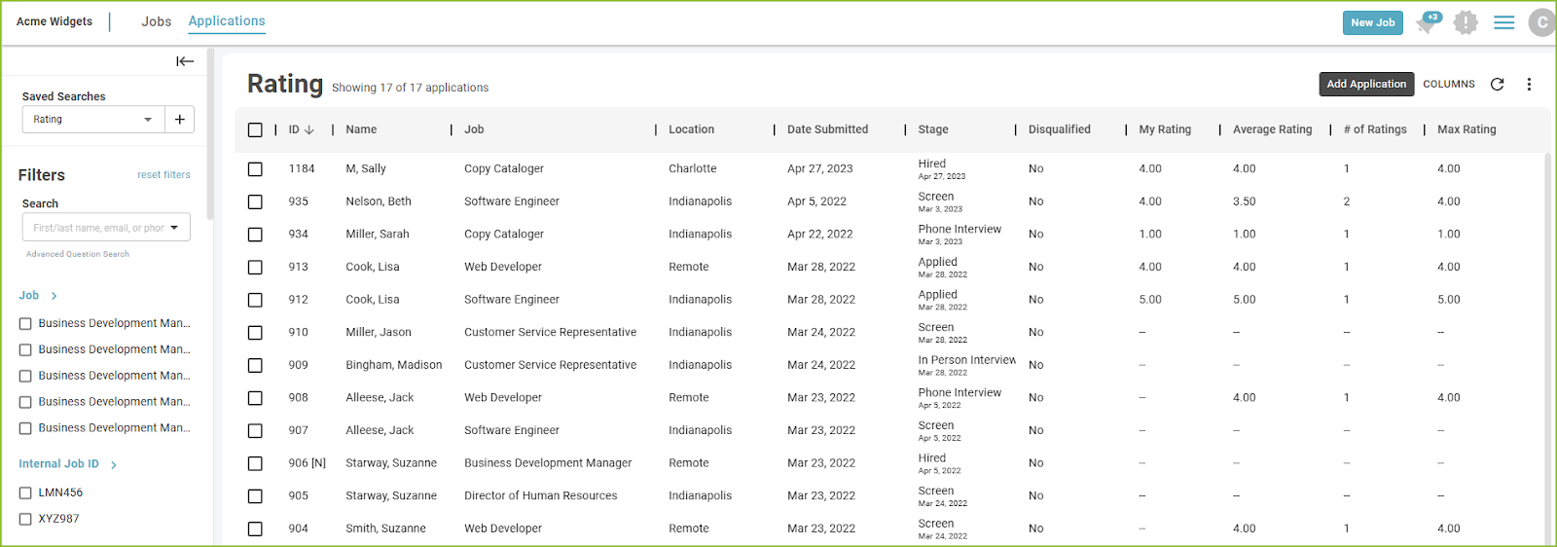Screen dimensions: 1557x547
Task: Click the In Person Interview stage cell
Action: pos(966,365)
